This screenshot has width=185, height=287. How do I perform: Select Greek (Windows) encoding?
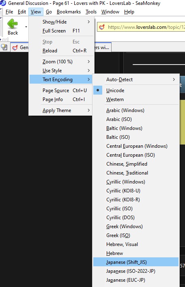click(136, 227)
